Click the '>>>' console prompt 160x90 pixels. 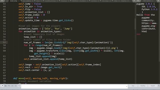tap(138, 34)
